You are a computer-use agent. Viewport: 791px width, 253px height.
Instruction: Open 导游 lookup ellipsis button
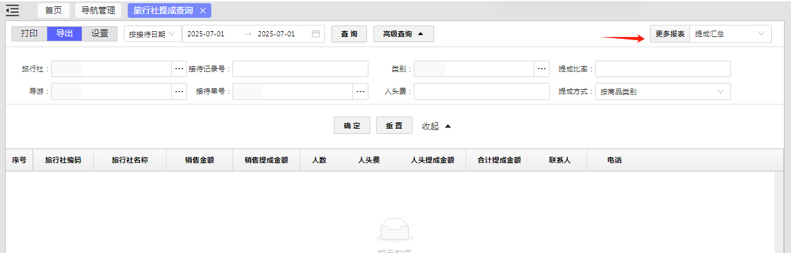179,92
